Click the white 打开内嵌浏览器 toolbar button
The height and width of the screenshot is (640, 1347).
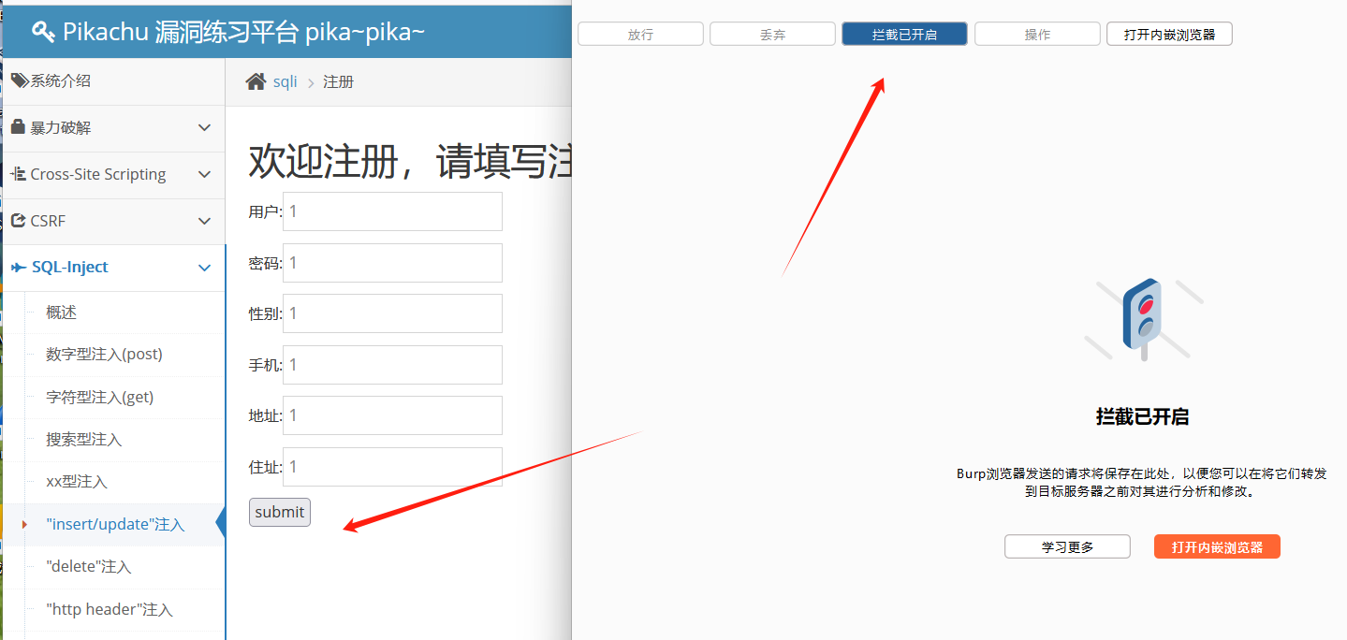click(x=1170, y=34)
